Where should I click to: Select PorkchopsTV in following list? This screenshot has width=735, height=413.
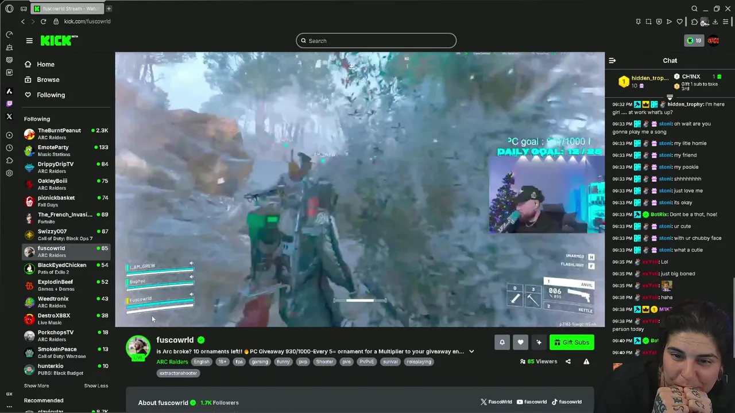66,336
